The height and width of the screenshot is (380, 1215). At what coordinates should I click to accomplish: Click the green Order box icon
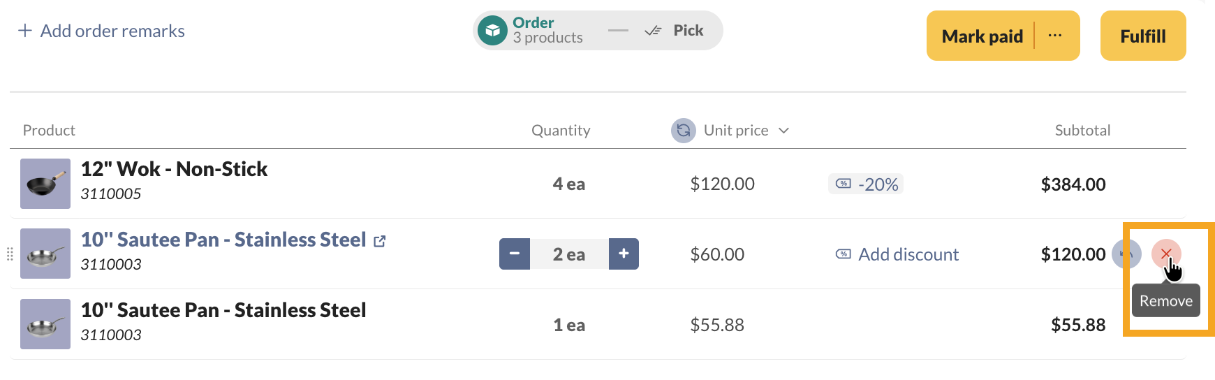tap(492, 31)
